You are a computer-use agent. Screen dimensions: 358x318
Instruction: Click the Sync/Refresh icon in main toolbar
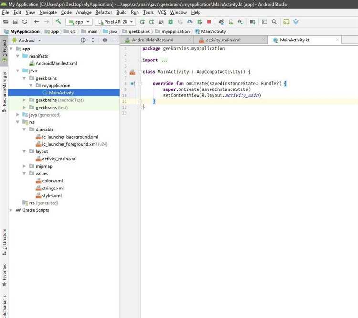pos(24,22)
